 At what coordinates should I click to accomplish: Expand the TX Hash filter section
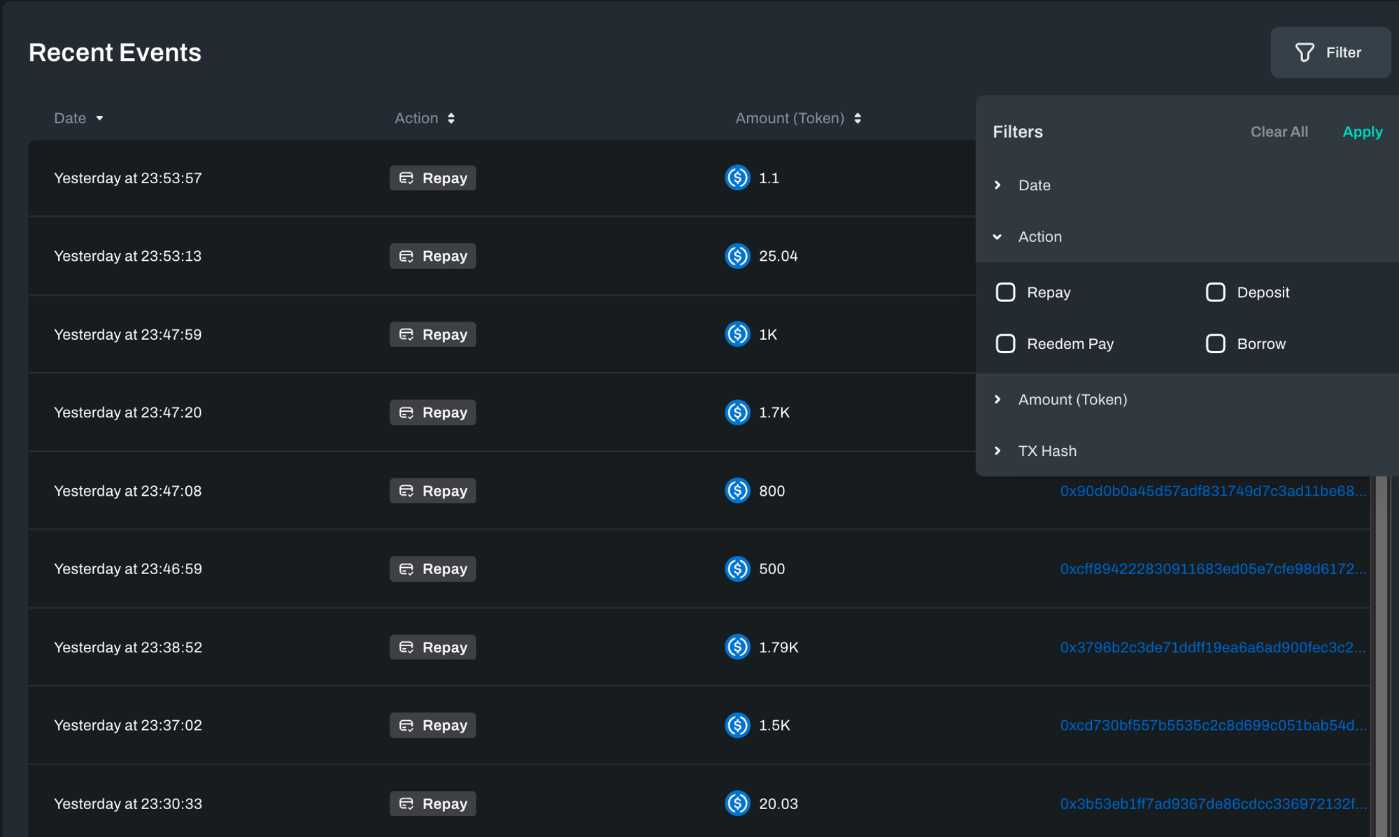(x=998, y=451)
